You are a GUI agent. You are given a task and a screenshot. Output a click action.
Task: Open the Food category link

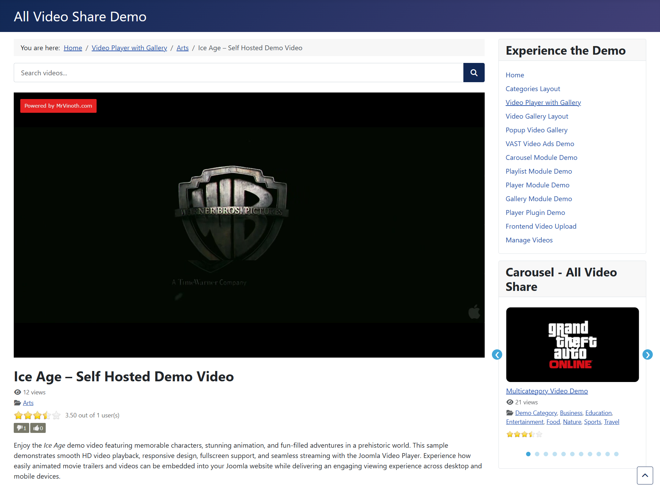tap(553, 422)
